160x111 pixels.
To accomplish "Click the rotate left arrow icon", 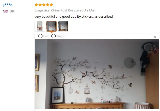I will [x=40, y=36].
